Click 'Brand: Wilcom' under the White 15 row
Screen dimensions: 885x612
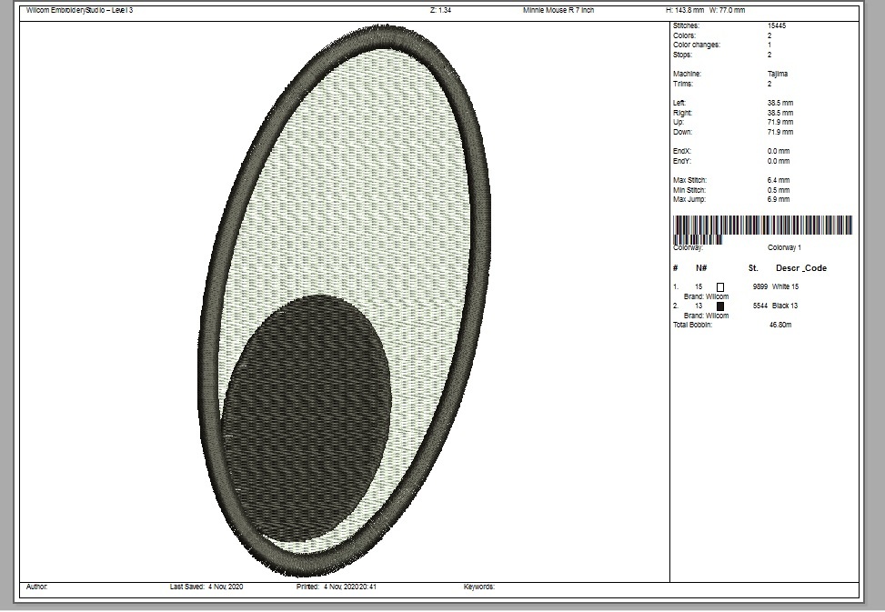pos(706,296)
